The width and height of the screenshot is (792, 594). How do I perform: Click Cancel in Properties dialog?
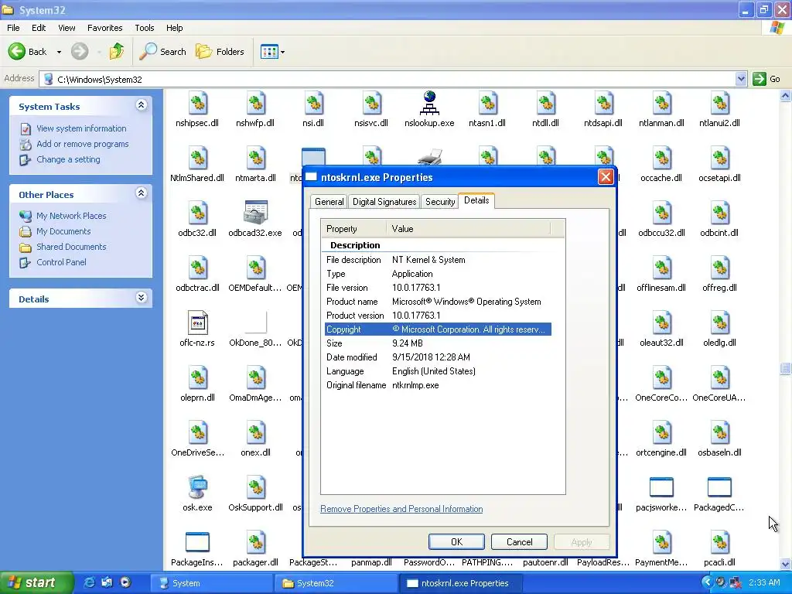click(x=519, y=542)
